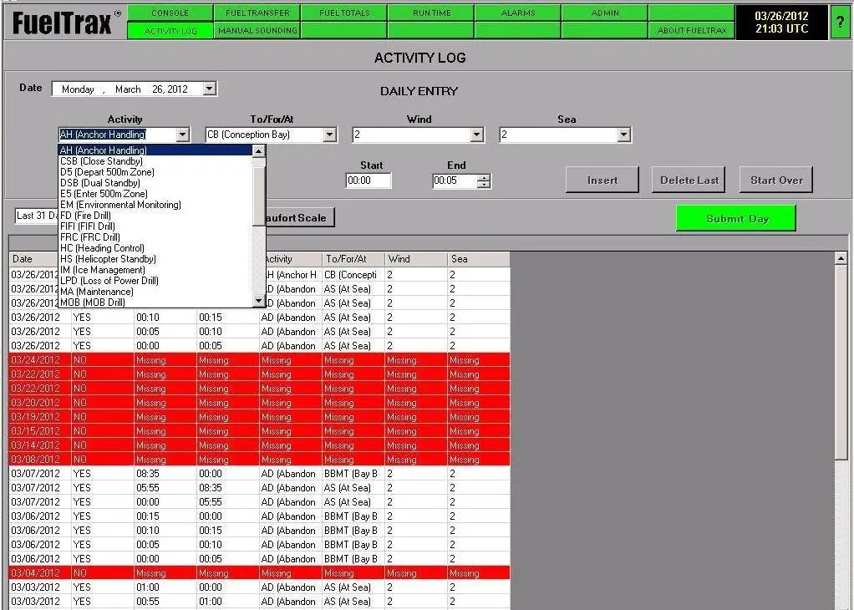The image size is (854, 610).
Task: Go to the RUN TIME tab
Action: 431,13
